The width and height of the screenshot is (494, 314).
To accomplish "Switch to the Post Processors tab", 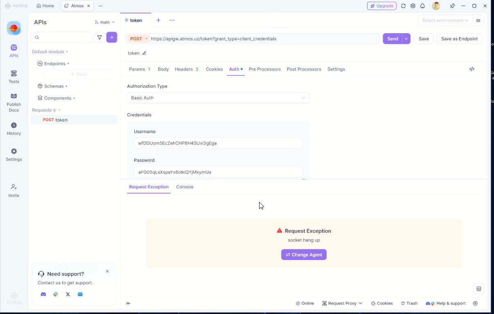I will [x=304, y=69].
